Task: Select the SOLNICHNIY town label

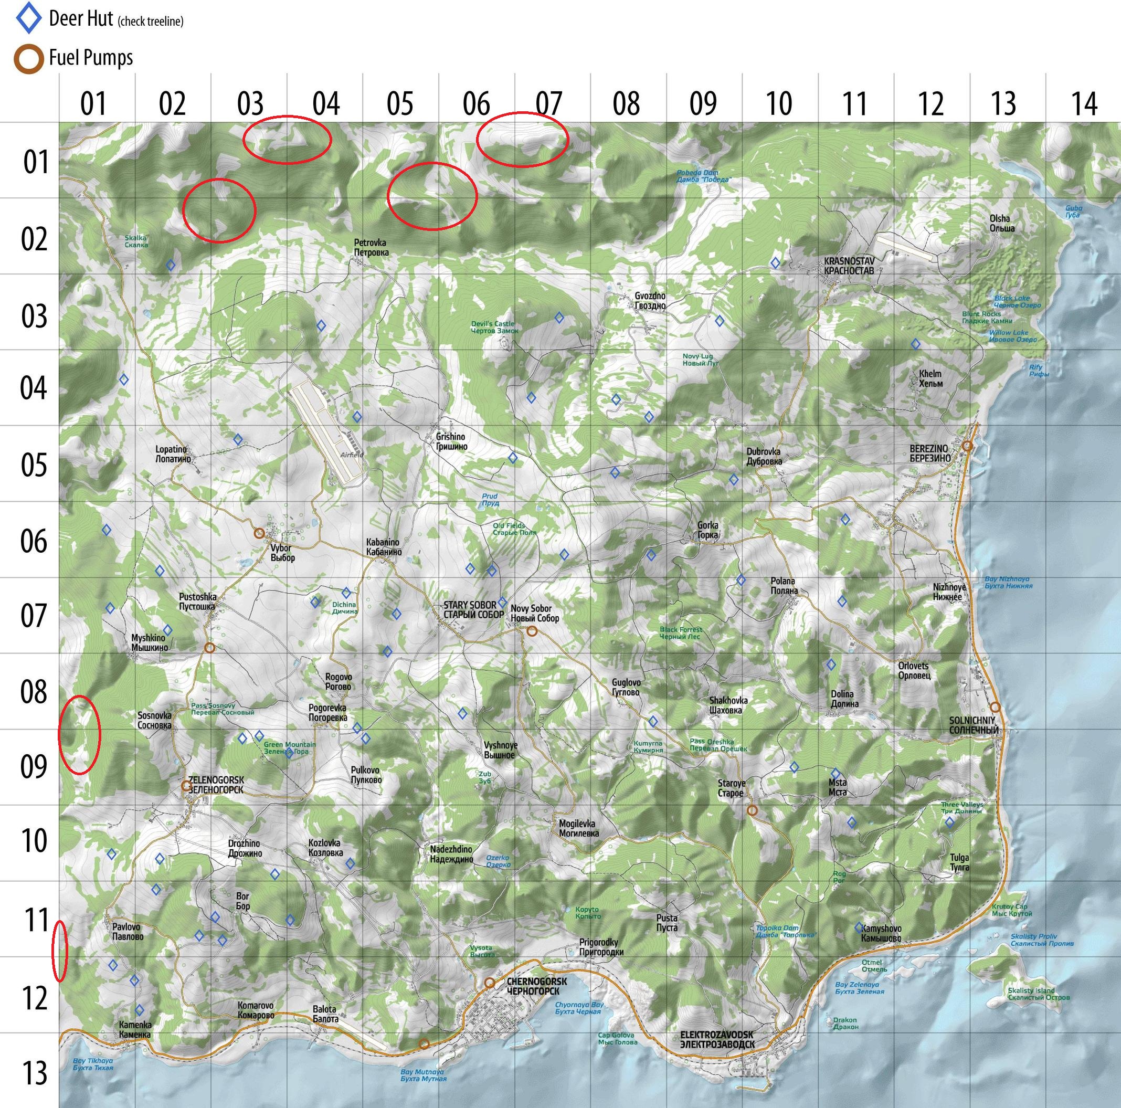Action: tap(974, 725)
